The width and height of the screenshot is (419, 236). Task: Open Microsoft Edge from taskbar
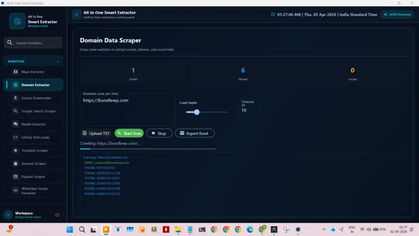tap(250, 229)
